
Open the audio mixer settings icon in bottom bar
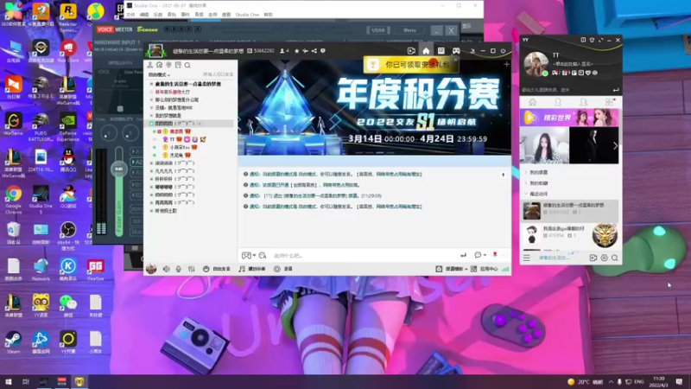pyautogui.click(x=191, y=269)
